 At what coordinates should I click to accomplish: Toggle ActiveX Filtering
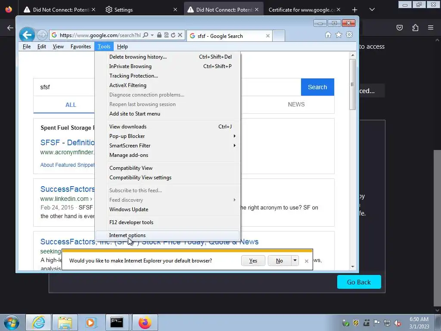point(168,85)
